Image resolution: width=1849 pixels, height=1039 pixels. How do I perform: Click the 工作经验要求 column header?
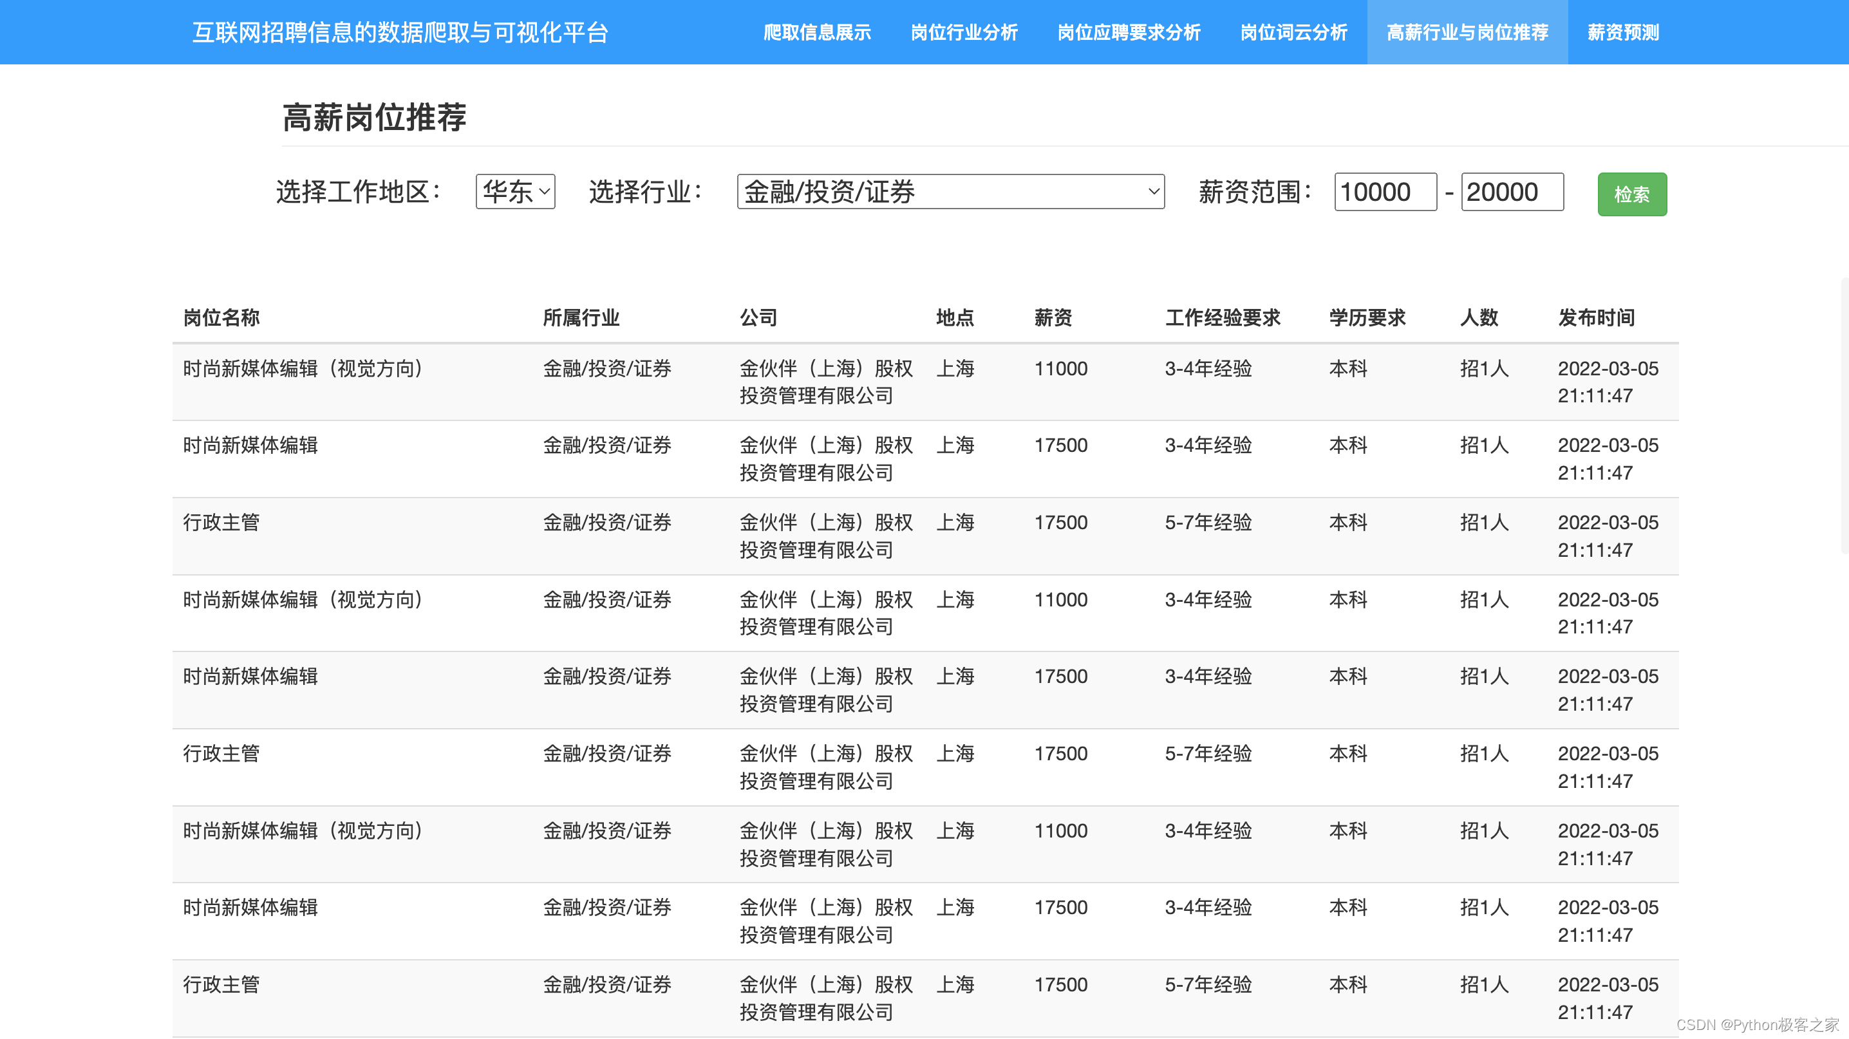tap(1223, 317)
